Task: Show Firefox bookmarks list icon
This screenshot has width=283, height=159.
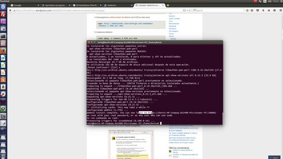Action: click(252, 11)
